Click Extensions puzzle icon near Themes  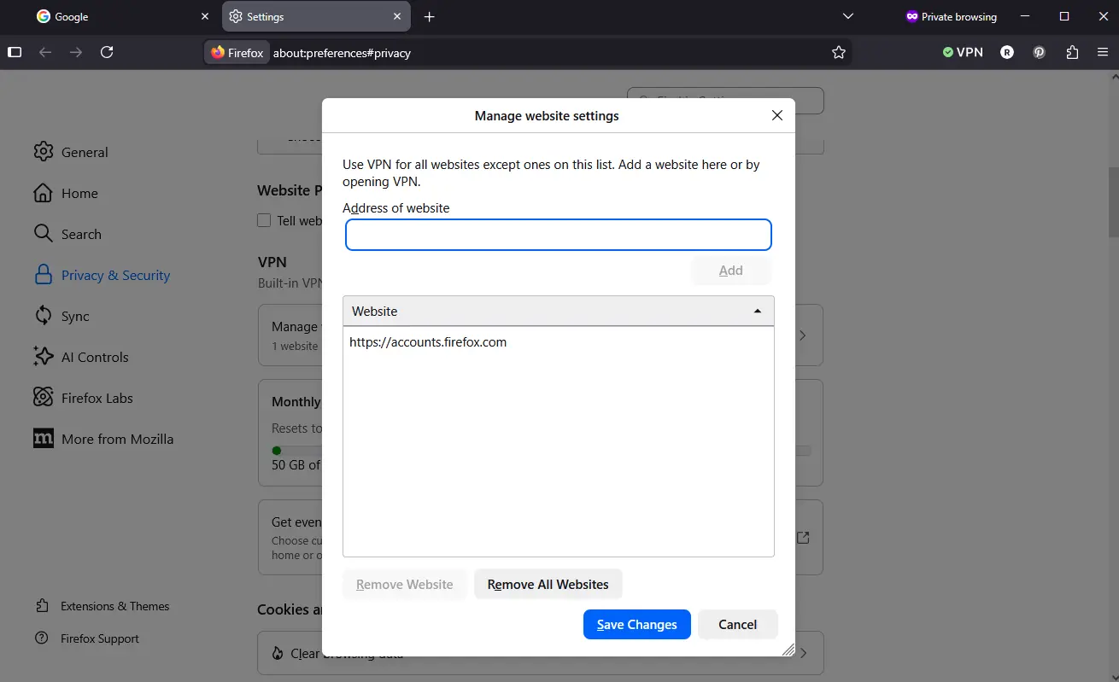pos(42,606)
